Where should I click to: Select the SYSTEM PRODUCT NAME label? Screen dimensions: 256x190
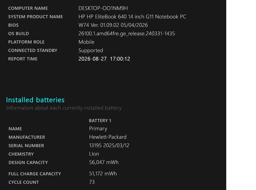tap(35, 17)
